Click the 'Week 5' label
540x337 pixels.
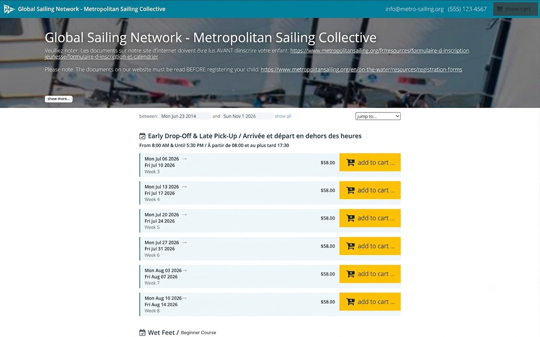coord(152,227)
